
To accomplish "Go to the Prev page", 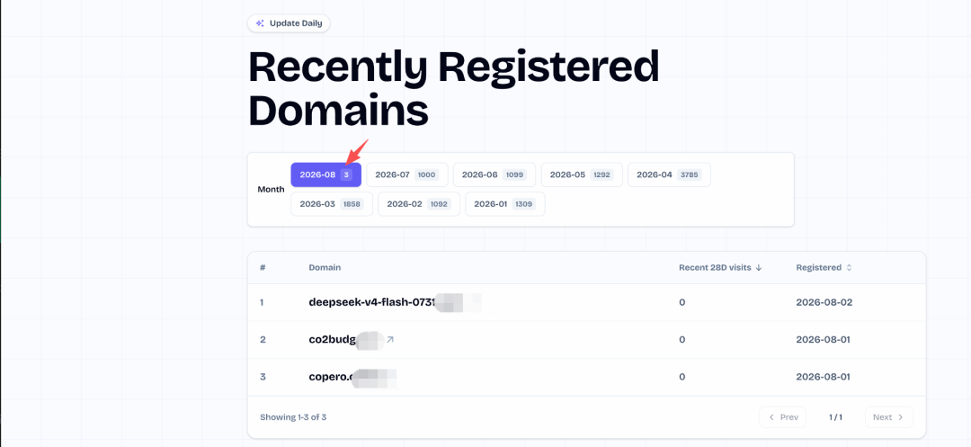I will (783, 417).
